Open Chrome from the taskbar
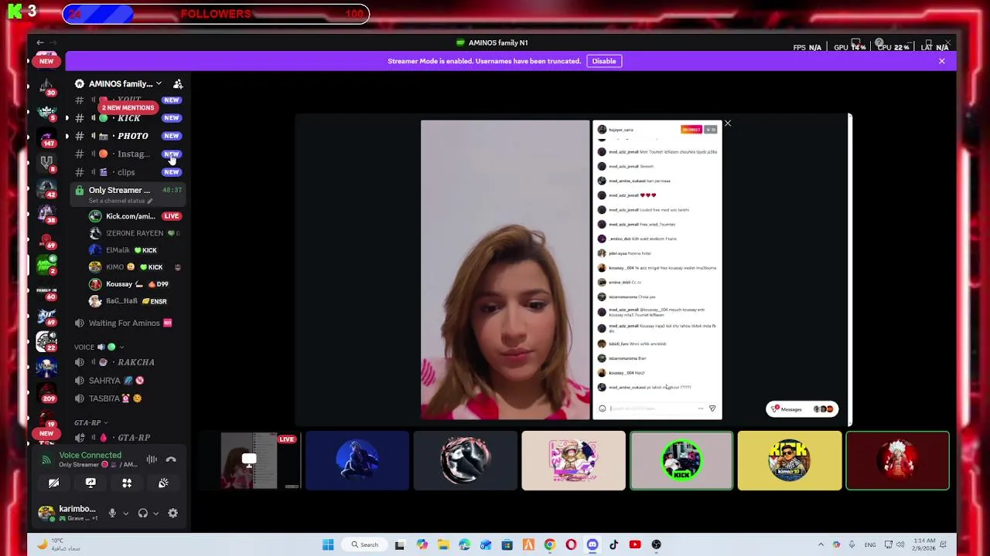 [549, 544]
